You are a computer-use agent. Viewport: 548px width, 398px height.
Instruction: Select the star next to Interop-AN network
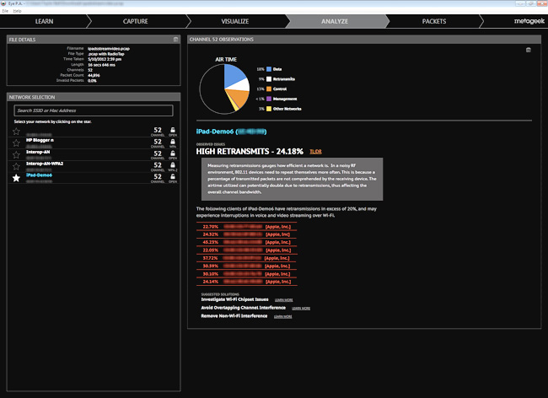(x=16, y=154)
